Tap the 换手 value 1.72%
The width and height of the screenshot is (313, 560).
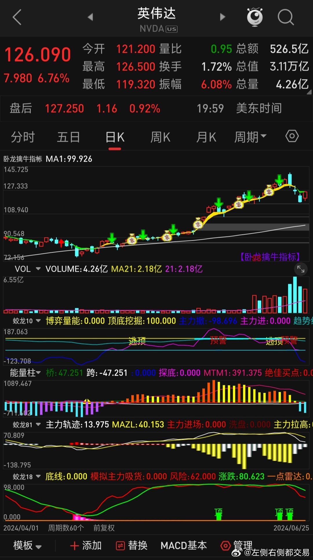click(x=216, y=67)
